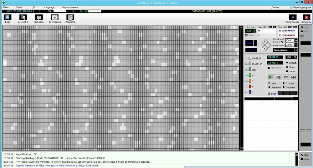Image resolution: width=313 pixels, height=168 pixels.
Task: Select the Оновити refresh action radio
Action: tap(284, 87)
